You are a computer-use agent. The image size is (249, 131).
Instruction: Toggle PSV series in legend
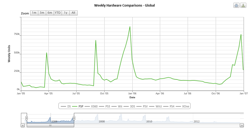click(142, 106)
